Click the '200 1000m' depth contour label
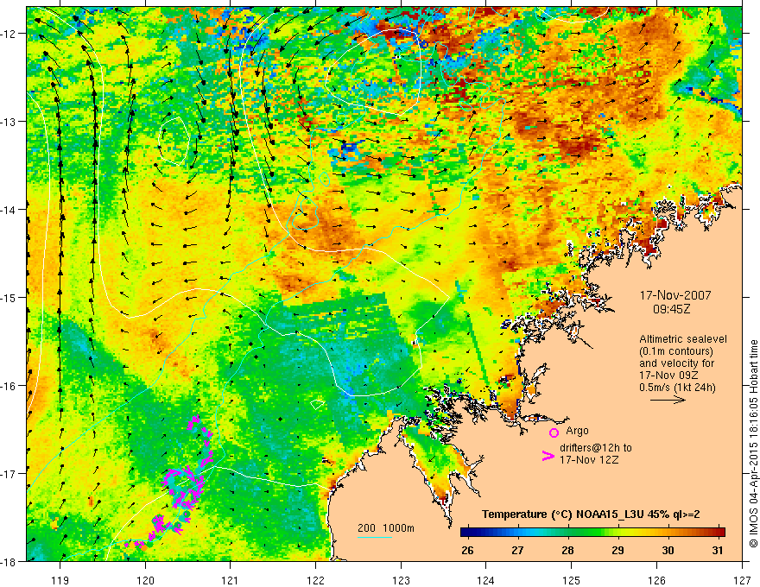760x587 pixels. [386, 528]
